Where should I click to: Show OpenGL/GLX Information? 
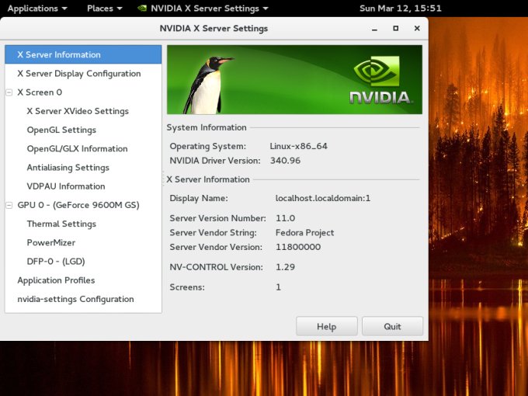[x=77, y=149]
